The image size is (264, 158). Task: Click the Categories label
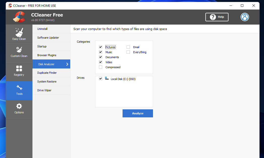(83, 42)
